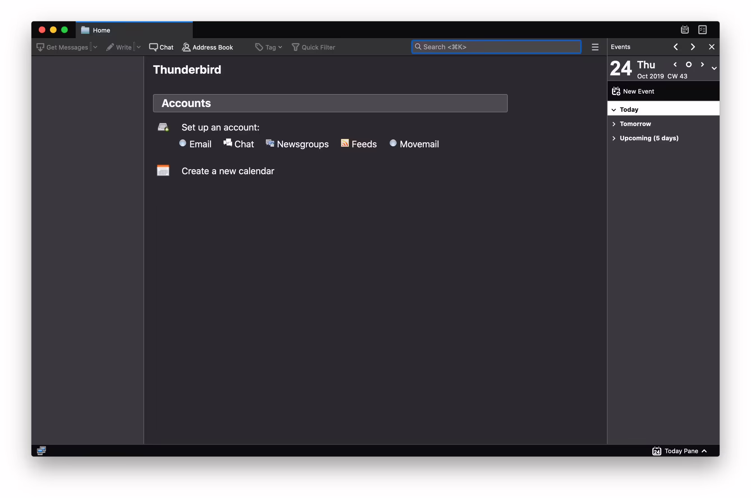
Task: Click Create a new calendar
Action: tap(228, 171)
